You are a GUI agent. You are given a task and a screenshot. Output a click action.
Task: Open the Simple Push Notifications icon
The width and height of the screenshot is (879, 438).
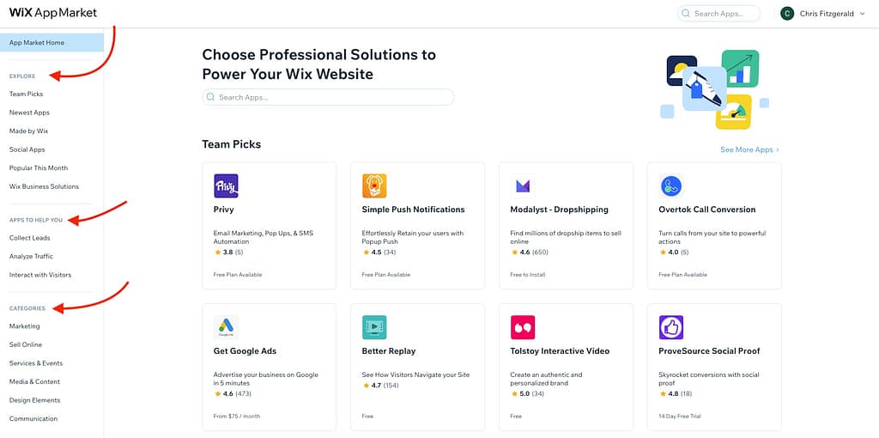pyautogui.click(x=374, y=186)
